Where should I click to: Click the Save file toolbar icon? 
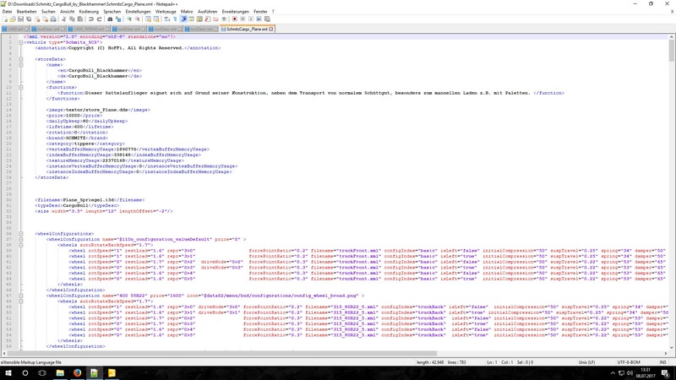21,19
